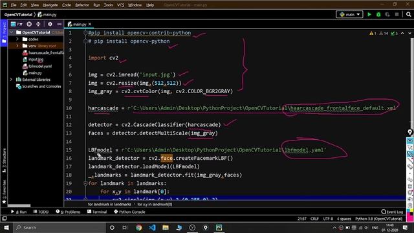Select haarcascade_frontalface file in project tree

[x=43, y=52]
